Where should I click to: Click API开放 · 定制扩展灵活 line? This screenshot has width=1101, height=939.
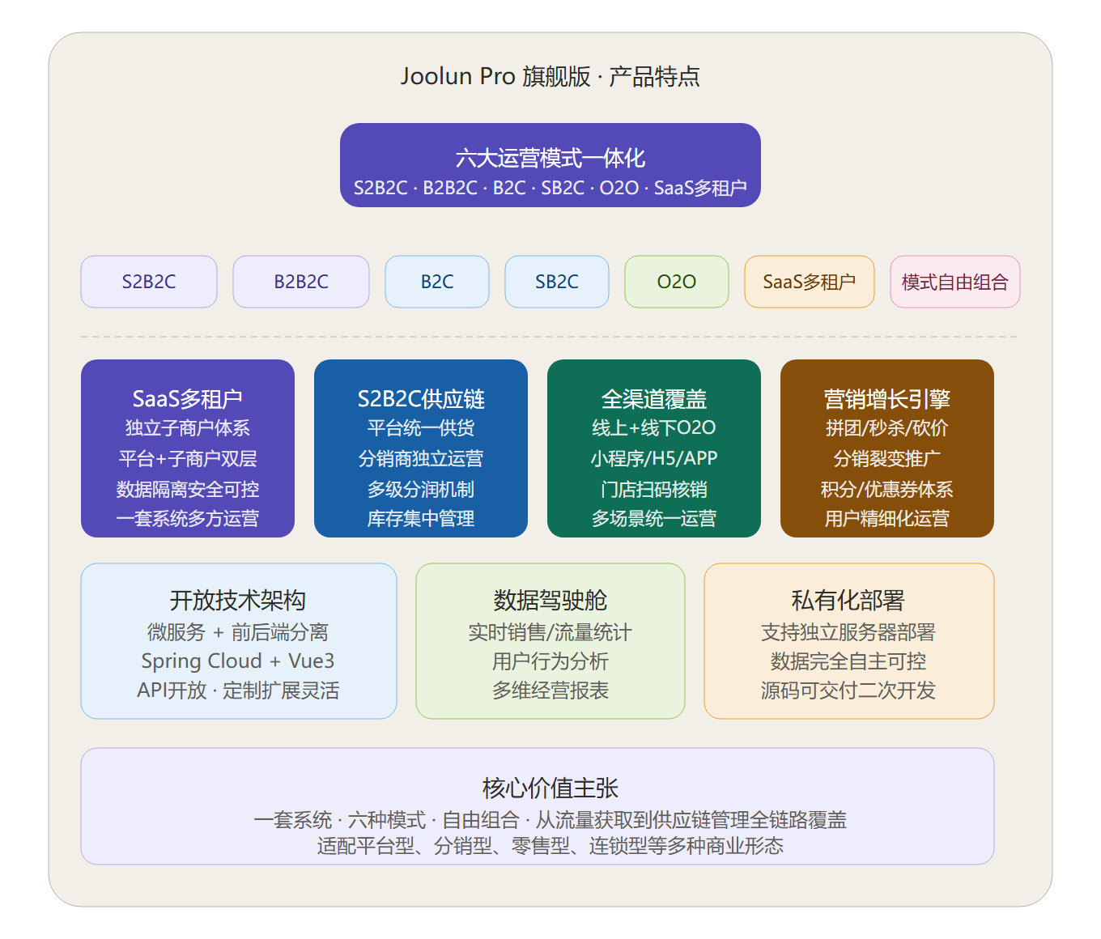[x=238, y=690]
